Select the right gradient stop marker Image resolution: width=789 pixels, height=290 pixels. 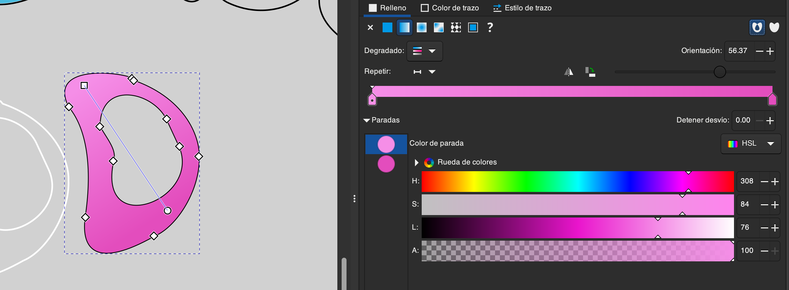tap(772, 100)
